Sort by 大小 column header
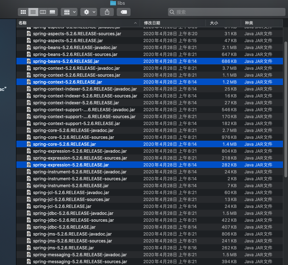 tap(223, 23)
